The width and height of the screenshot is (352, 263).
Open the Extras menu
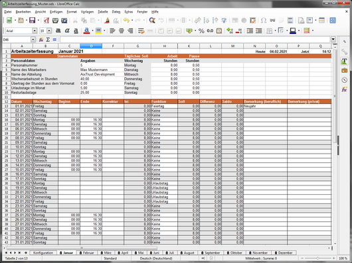[129, 12]
